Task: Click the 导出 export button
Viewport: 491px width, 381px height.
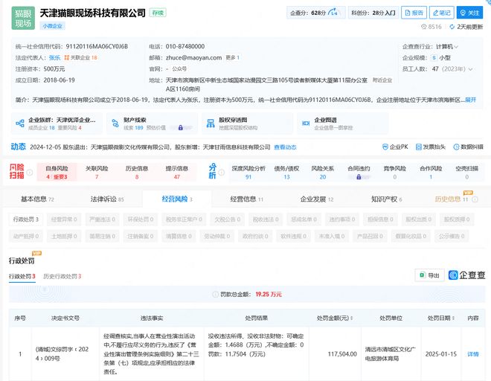Action: [x=430, y=275]
